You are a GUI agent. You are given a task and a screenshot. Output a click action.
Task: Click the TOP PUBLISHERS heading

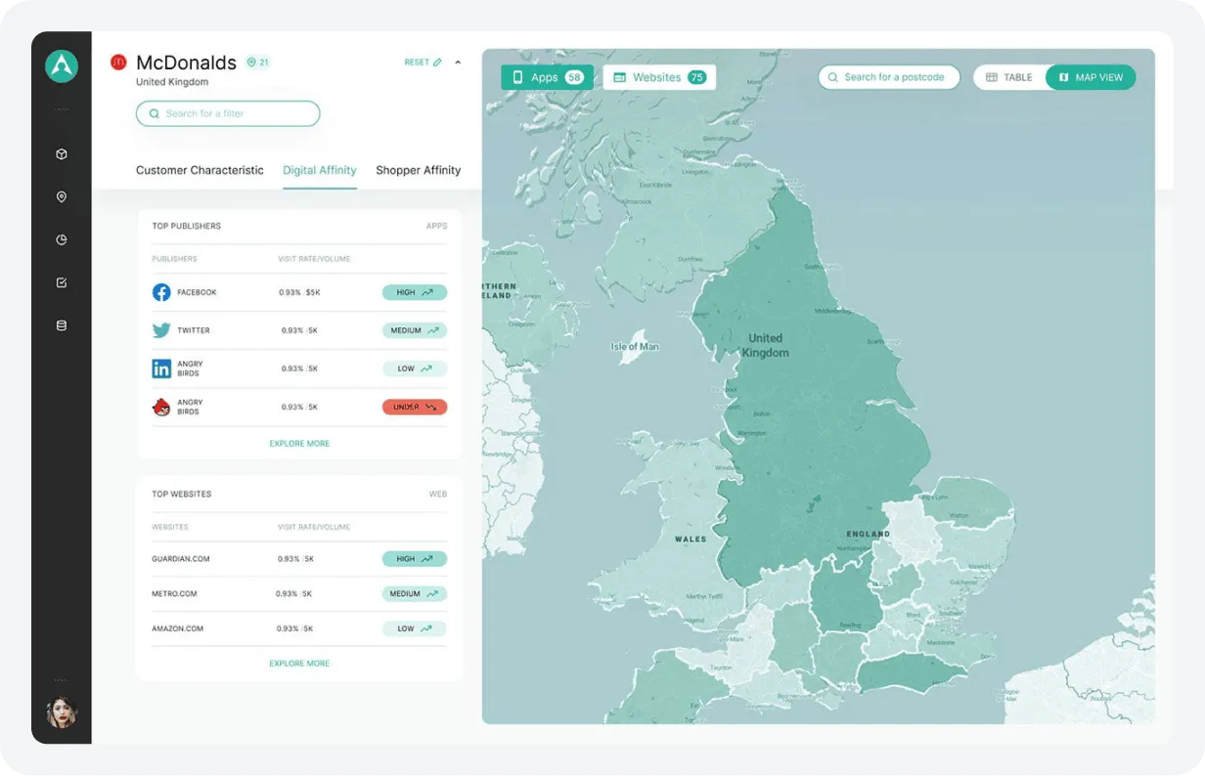[x=186, y=226]
